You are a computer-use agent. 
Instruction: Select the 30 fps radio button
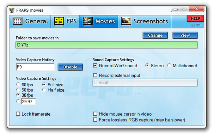[x=18, y=95]
